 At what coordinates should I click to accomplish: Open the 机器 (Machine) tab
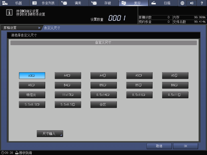point(15,3)
